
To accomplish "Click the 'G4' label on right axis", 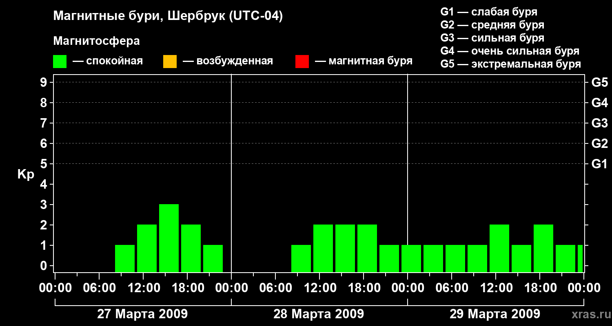I will coord(599,103).
